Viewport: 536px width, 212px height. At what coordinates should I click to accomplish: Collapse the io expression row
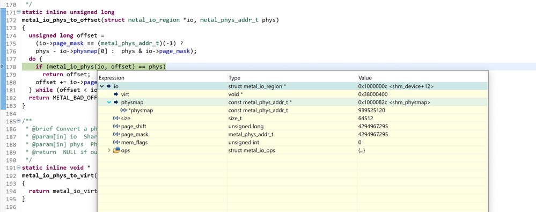click(102, 86)
